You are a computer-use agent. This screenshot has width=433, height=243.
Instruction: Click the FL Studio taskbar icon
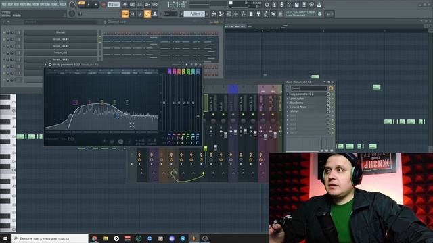(x=193, y=238)
